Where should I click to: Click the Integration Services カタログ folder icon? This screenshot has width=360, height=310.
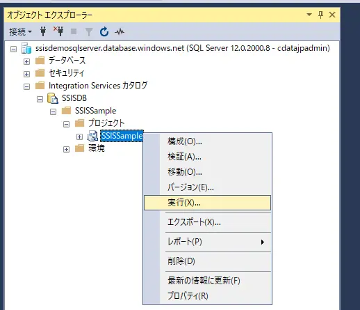click(x=40, y=86)
